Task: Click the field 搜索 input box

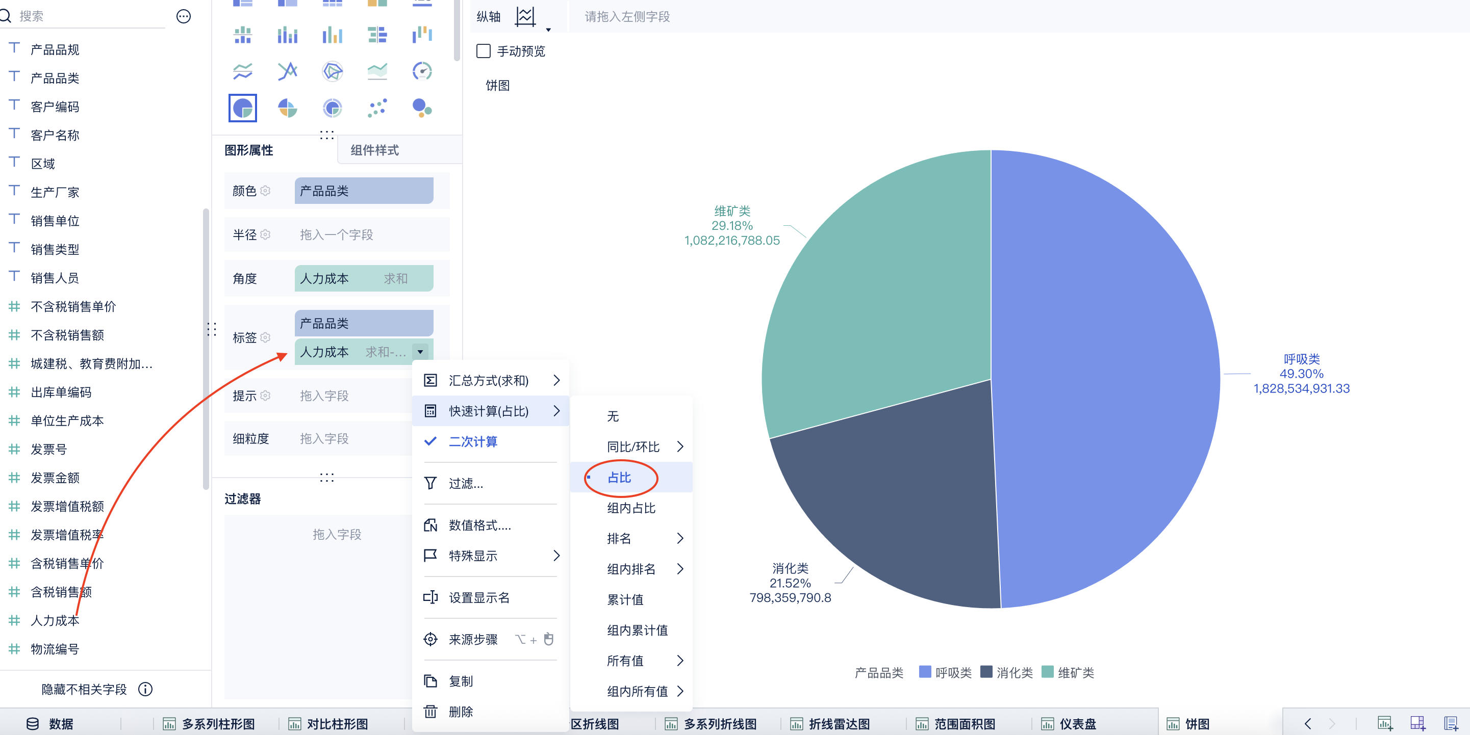Action: (x=91, y=16)
